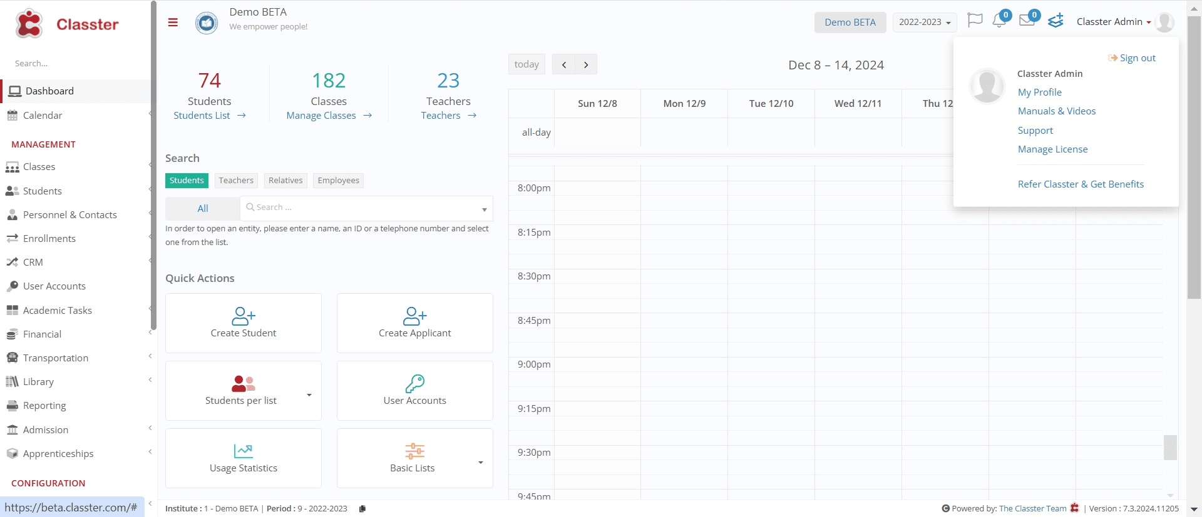This screenshot has height=517, width=1202.
Task: Open Refer Classter & Get Benefits
Action: [1081, 184]
